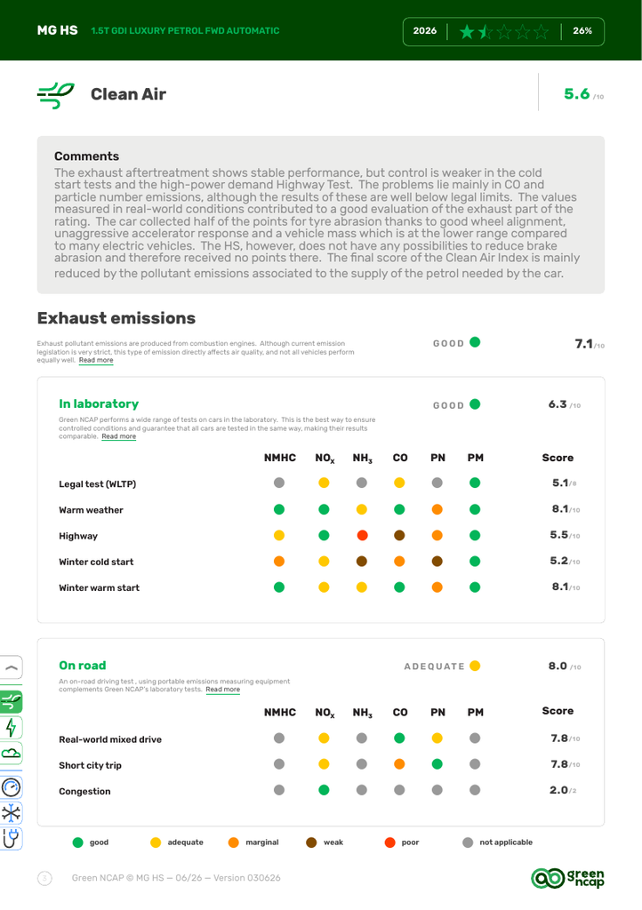Click the green CO dot in Real-world mixed drive
This screenshot has width=642, height=910.
399,738
